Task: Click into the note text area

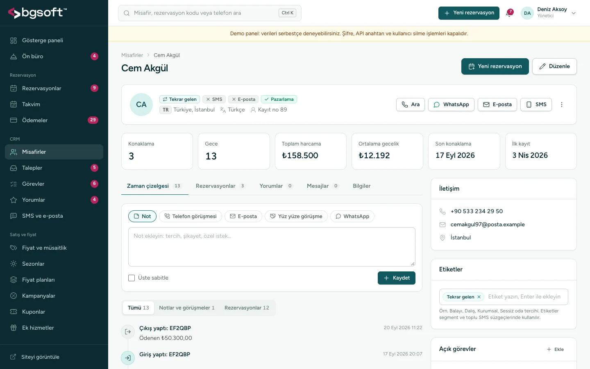Action: coord(272,247)
